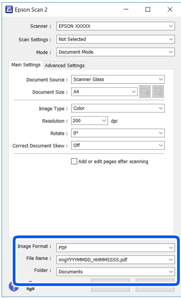Click the Epson Scan 2 title bar icon

[x=9, y=9]
